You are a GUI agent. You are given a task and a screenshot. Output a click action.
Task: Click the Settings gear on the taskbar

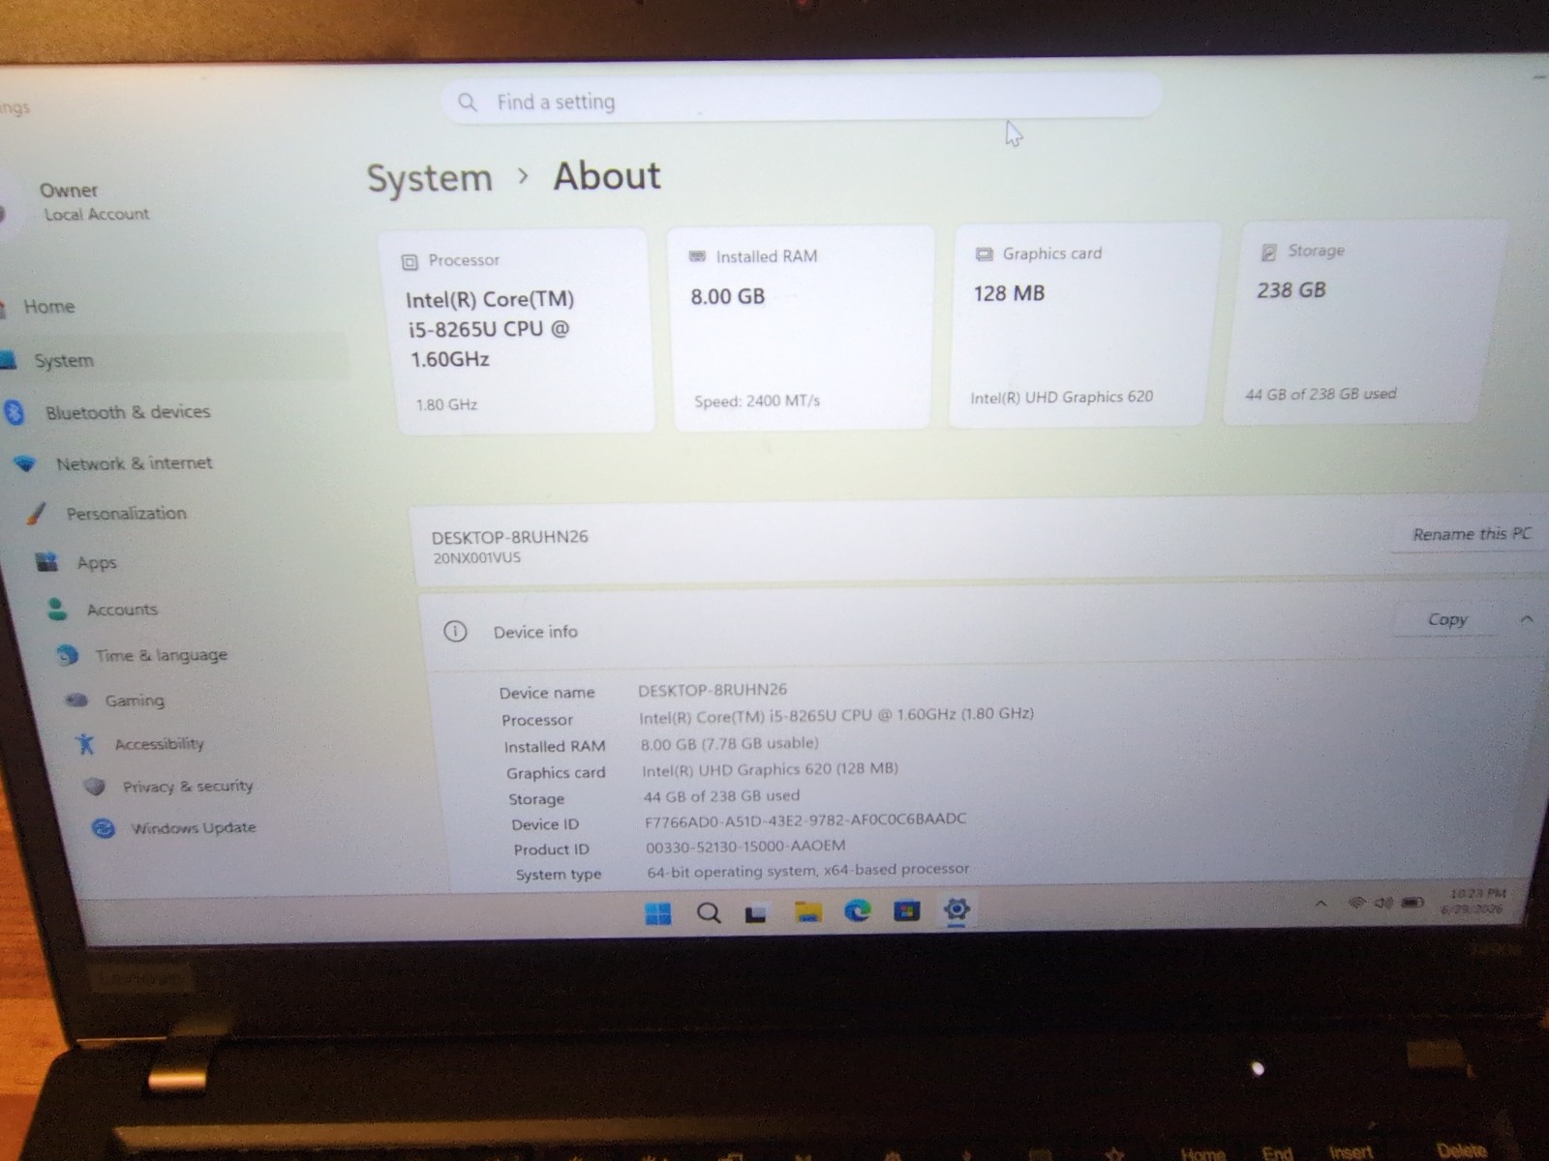pos(957,909)
